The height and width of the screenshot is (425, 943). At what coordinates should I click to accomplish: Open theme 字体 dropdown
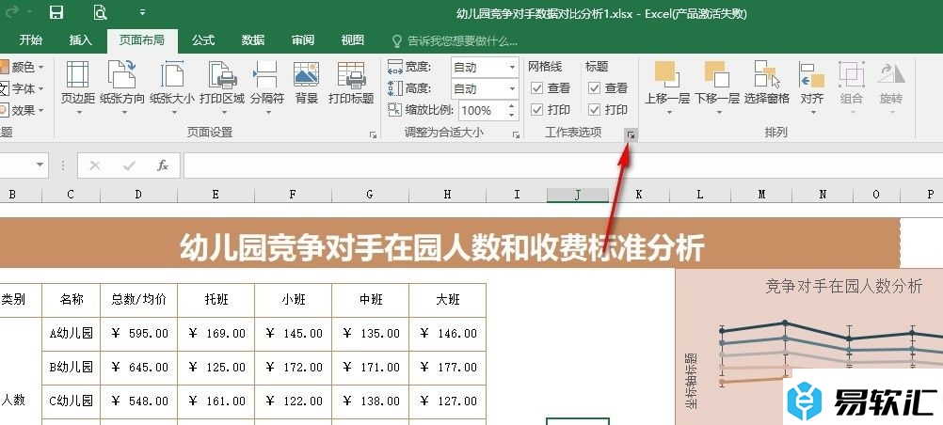pos(23,88)
